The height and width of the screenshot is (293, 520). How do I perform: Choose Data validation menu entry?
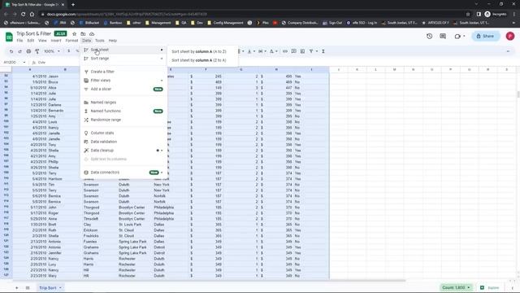click(123, 142)
